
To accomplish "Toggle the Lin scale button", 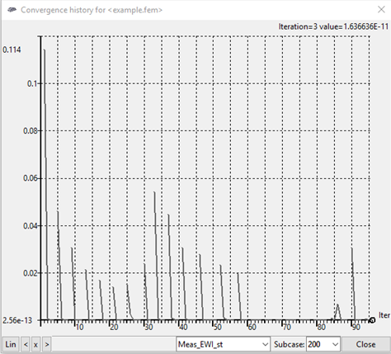I will pyautogui.click(x=11, y=344).
